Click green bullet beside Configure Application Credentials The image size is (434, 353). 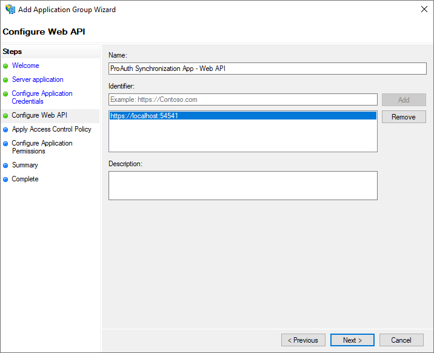click(x=5, y=94)
